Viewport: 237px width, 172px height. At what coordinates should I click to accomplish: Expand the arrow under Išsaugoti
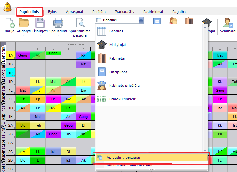[40, 36]
